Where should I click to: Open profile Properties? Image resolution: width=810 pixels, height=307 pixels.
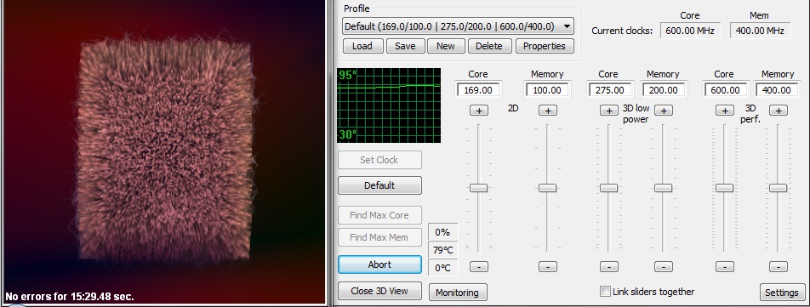(x=544, y=46)
